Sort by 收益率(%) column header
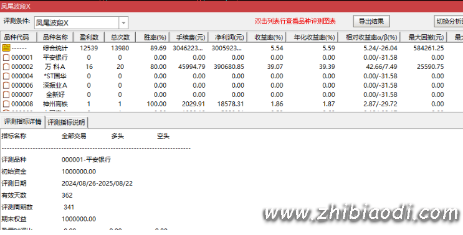Screen dimensions: 463x235 click(x=267, y=37)
